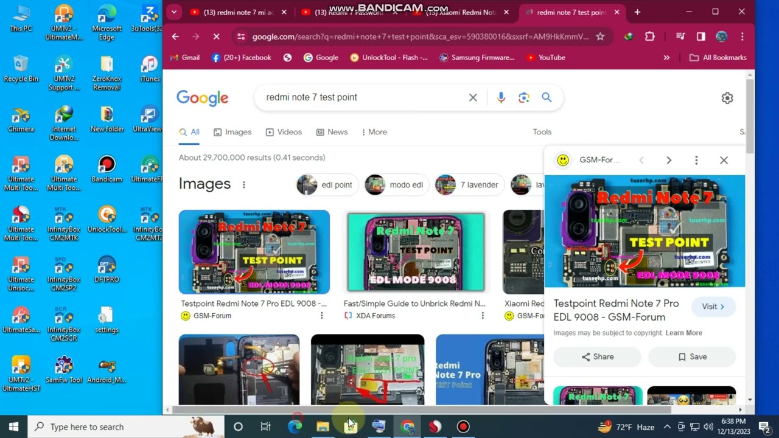Open UnlockTool desktop shortcut
The height and width of the screenshot is (438, 779).
[107, 219]
